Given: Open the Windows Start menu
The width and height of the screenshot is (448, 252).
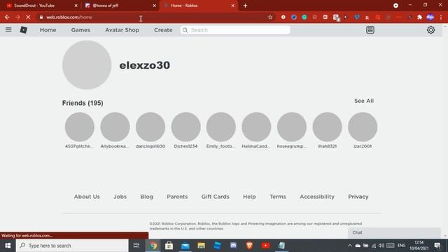Looking at the screenshot, I should [8, 246].
